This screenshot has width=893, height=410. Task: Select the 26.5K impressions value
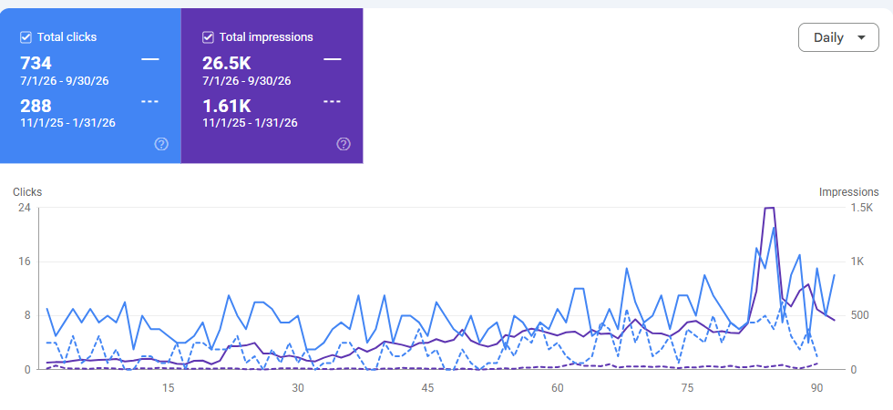[x=227, y=63]
